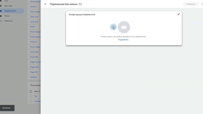
Task: Click the Конфигурация переменной heading
Action: (x=82, y=15)
